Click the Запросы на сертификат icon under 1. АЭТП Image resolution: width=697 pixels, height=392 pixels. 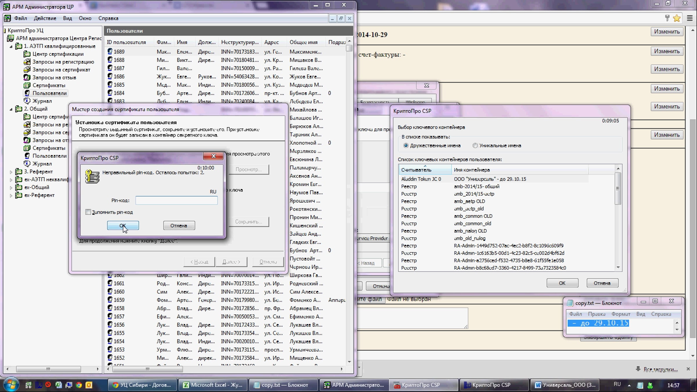[27, 70]
